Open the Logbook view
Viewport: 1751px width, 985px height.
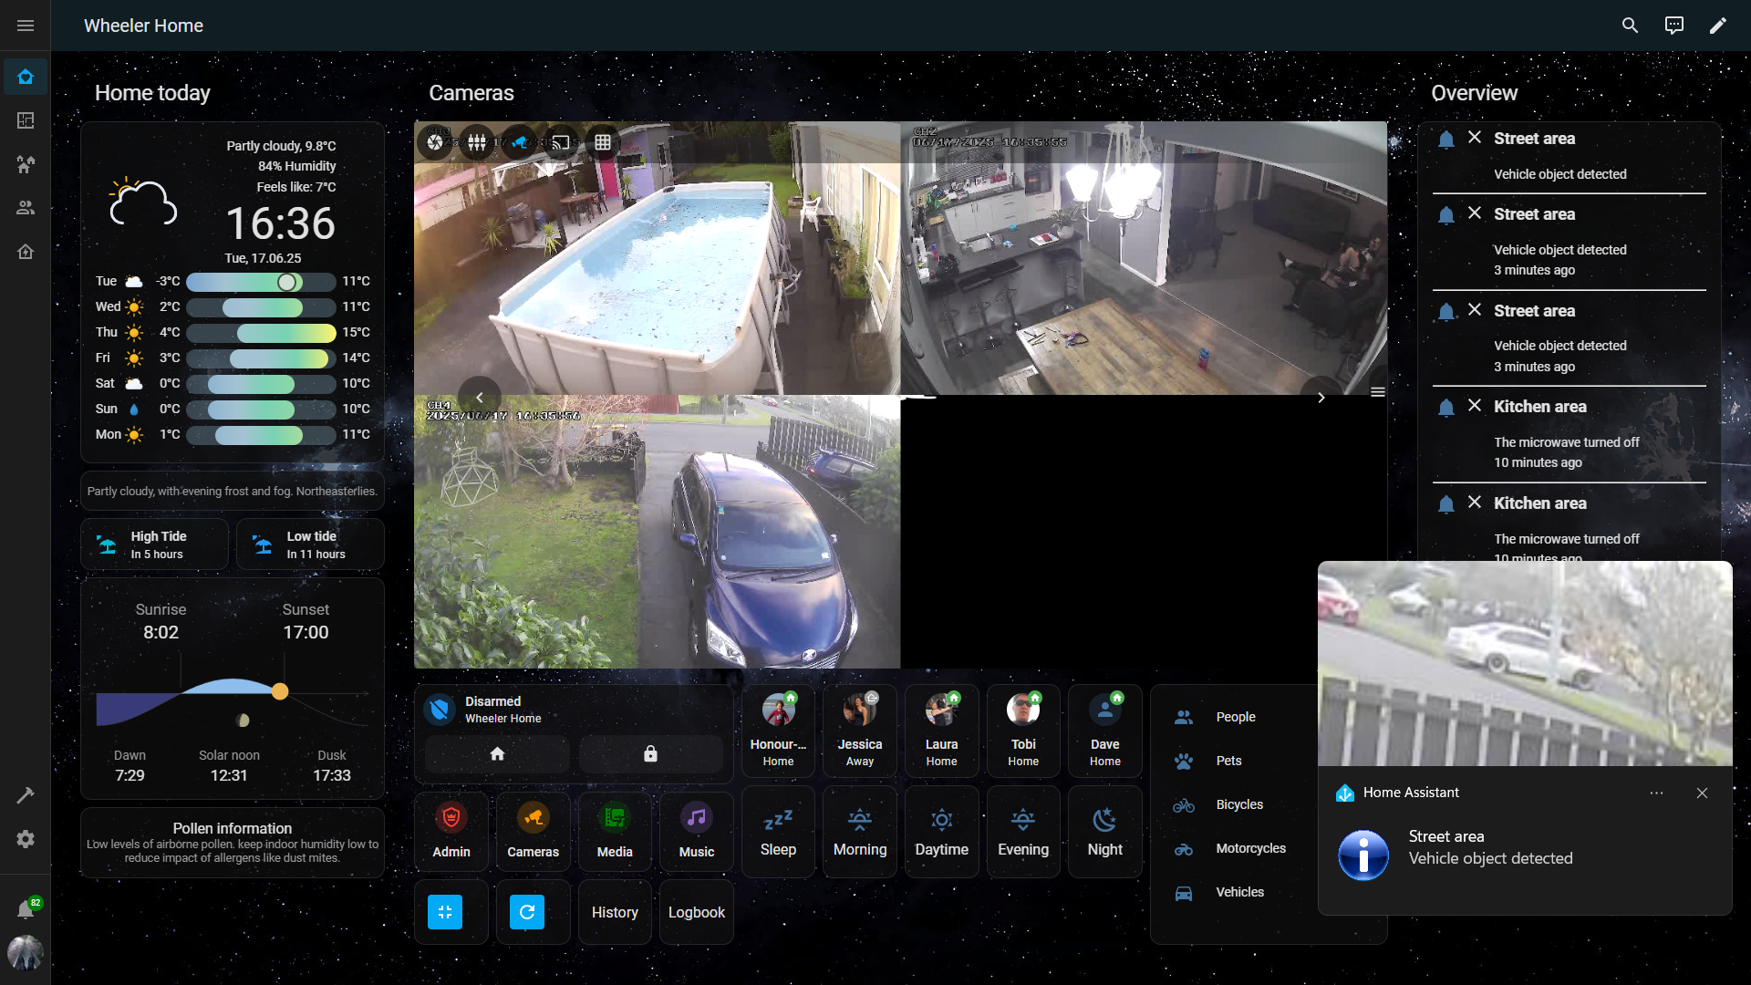696,912
